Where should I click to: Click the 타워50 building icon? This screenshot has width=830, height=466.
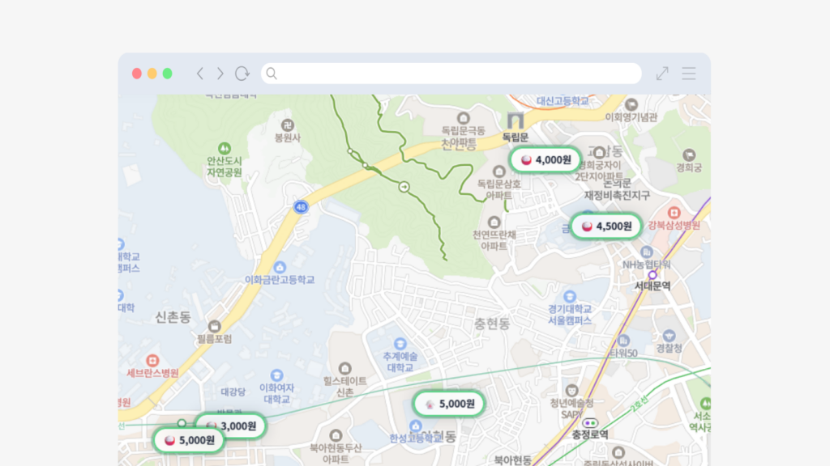pyautogui.click(x=624, y=340)
